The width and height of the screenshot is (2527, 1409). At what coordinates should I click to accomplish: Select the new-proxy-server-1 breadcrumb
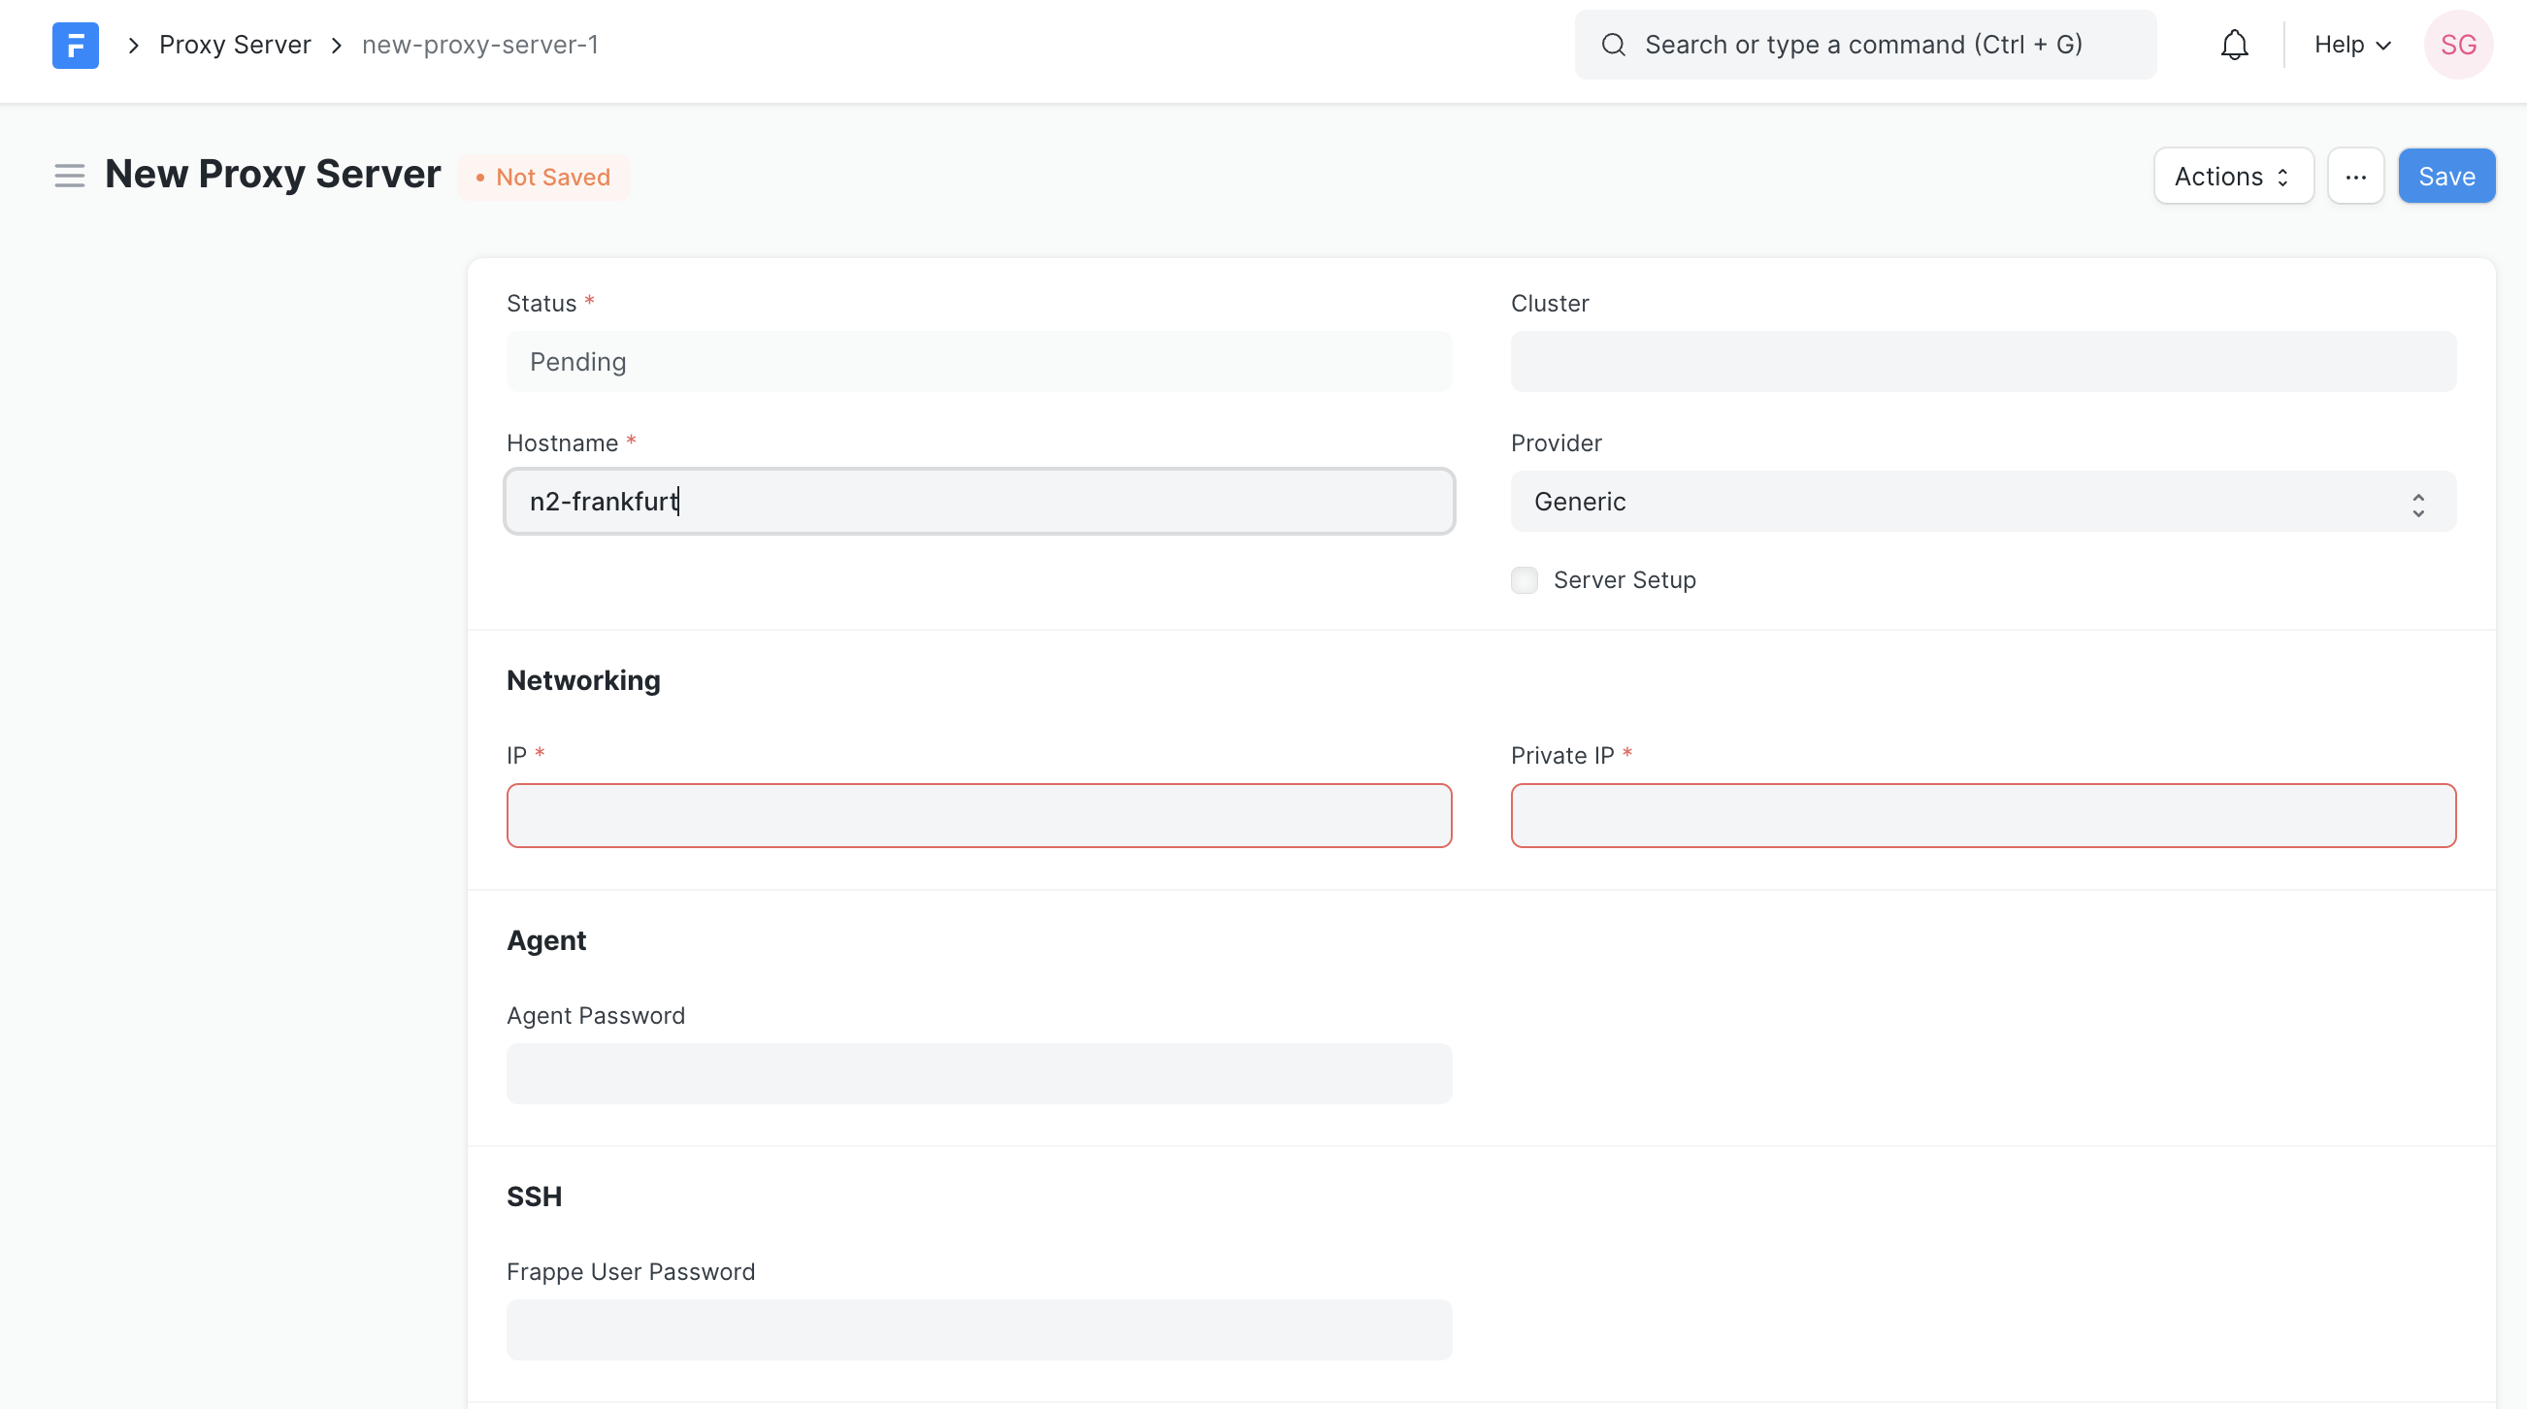point(479,45)
